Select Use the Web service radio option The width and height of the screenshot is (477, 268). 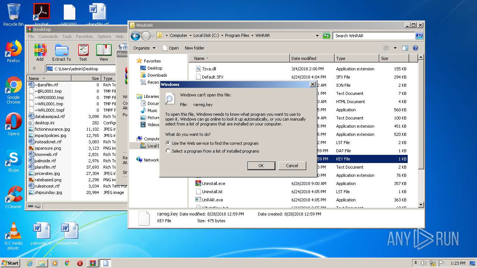[x=168, y=143]
